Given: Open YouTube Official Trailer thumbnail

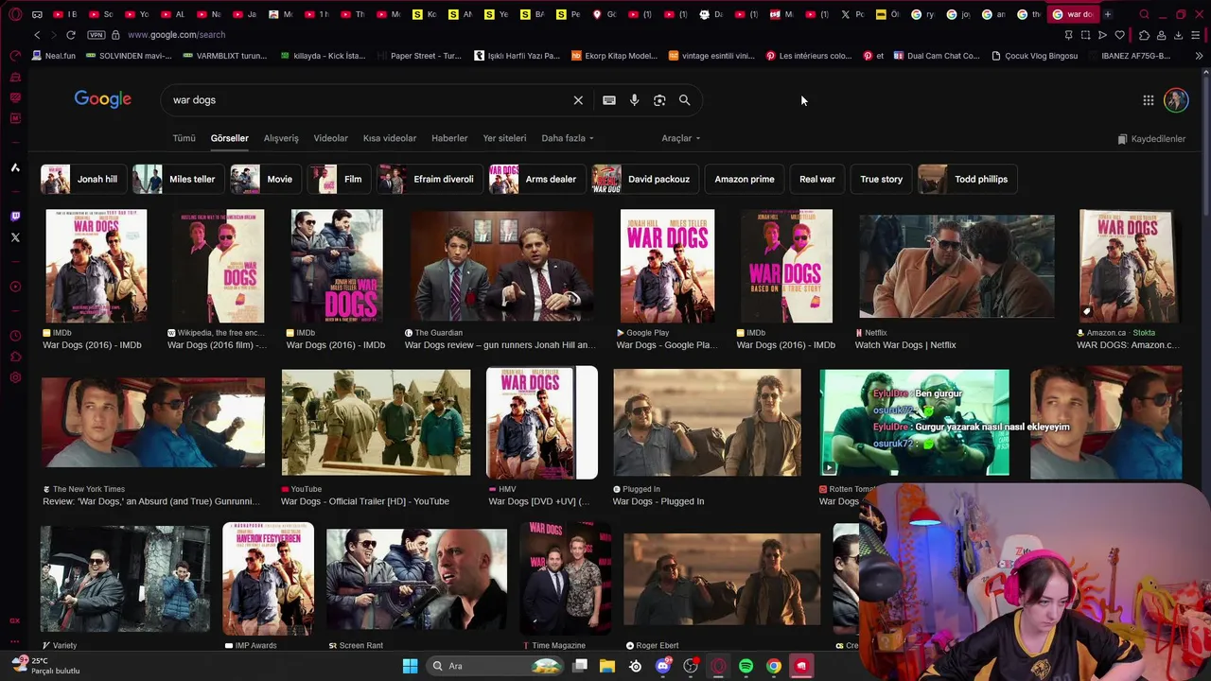Looking at the screenshot, I should (376, 423).
